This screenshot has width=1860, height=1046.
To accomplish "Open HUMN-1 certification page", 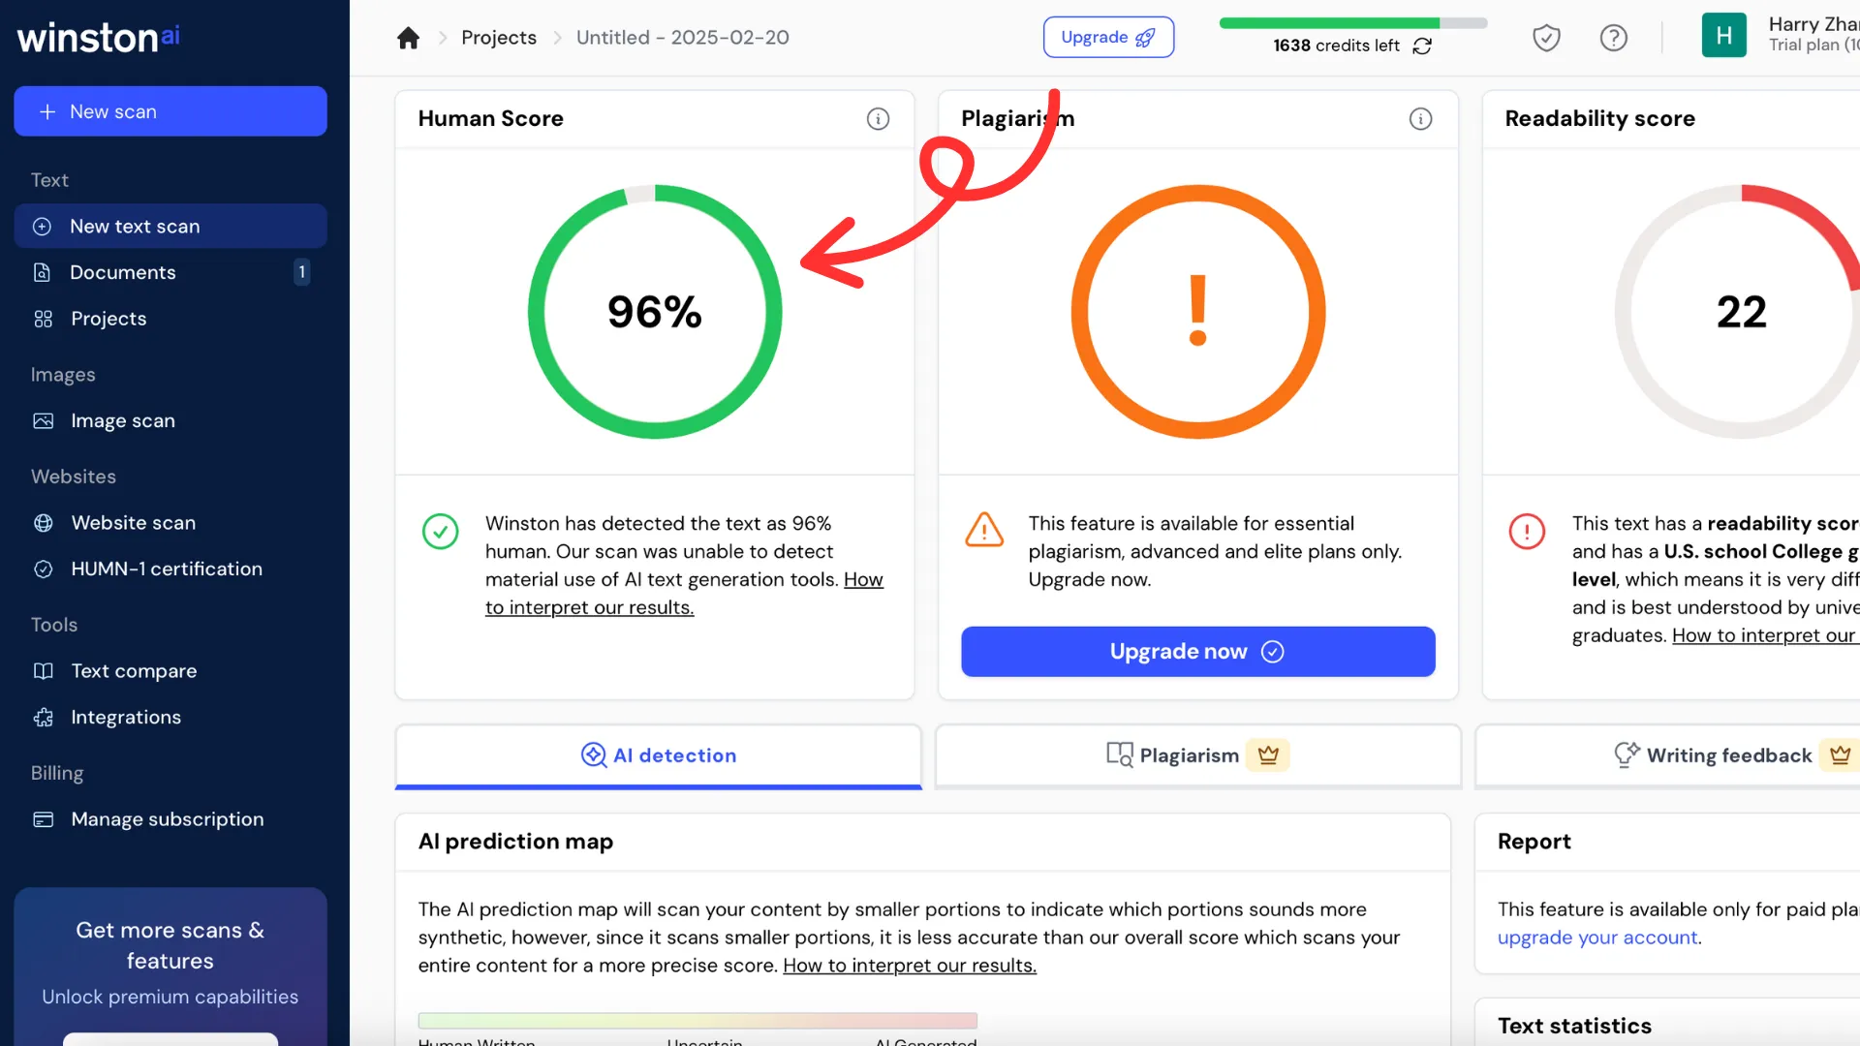I will [166, 569].
